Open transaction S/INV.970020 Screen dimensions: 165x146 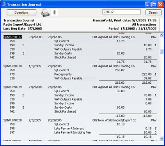pos(12,120)
